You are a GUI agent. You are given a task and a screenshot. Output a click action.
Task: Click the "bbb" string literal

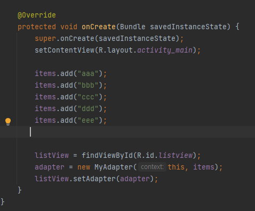pos(88,85)
